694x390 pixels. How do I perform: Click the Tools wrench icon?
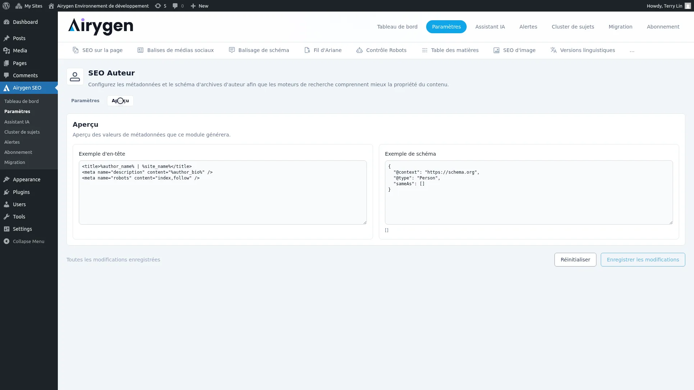[7, 217]
